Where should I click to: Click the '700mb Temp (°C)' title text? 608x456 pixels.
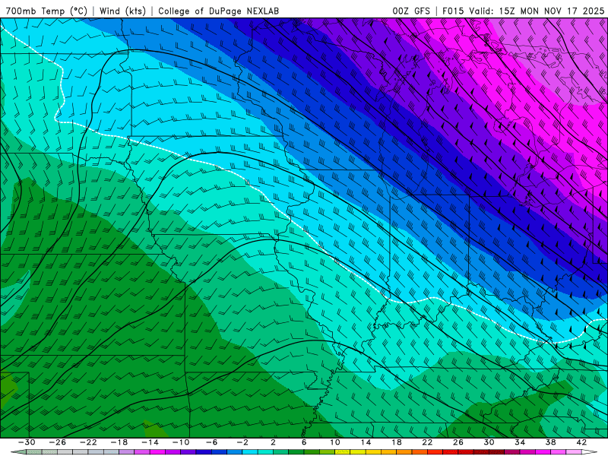tap(47, 11)
